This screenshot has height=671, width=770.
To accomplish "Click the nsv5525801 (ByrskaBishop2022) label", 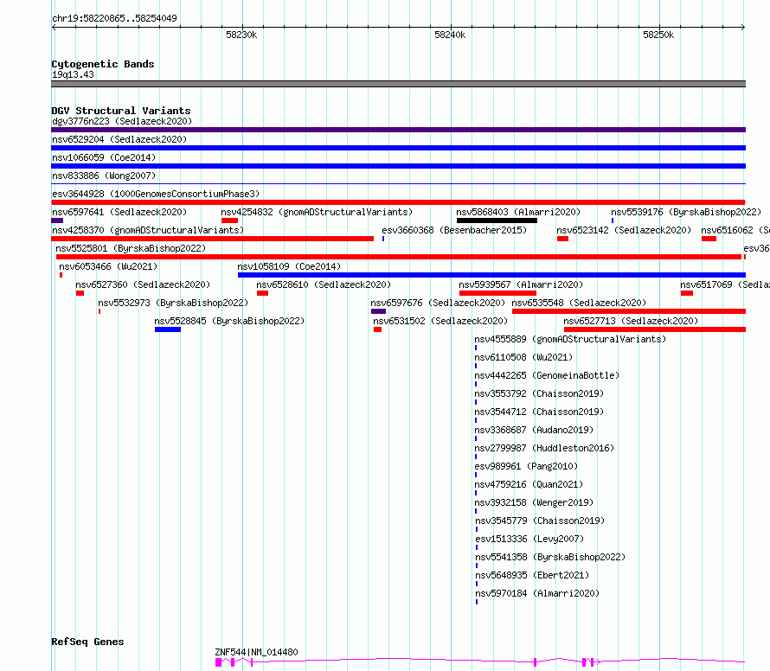I will (131, 248).
